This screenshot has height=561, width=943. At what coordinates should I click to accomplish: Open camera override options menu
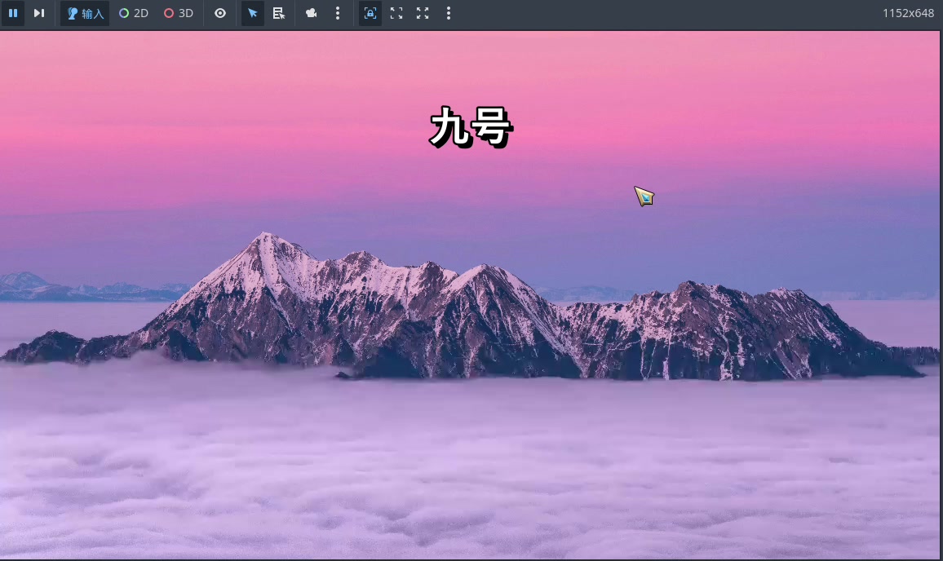point(338,13)
